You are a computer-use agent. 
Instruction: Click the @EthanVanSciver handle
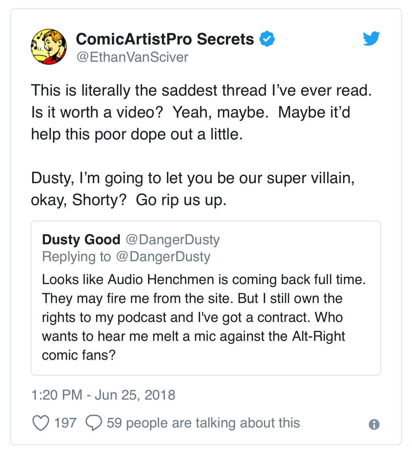(132, 57)
